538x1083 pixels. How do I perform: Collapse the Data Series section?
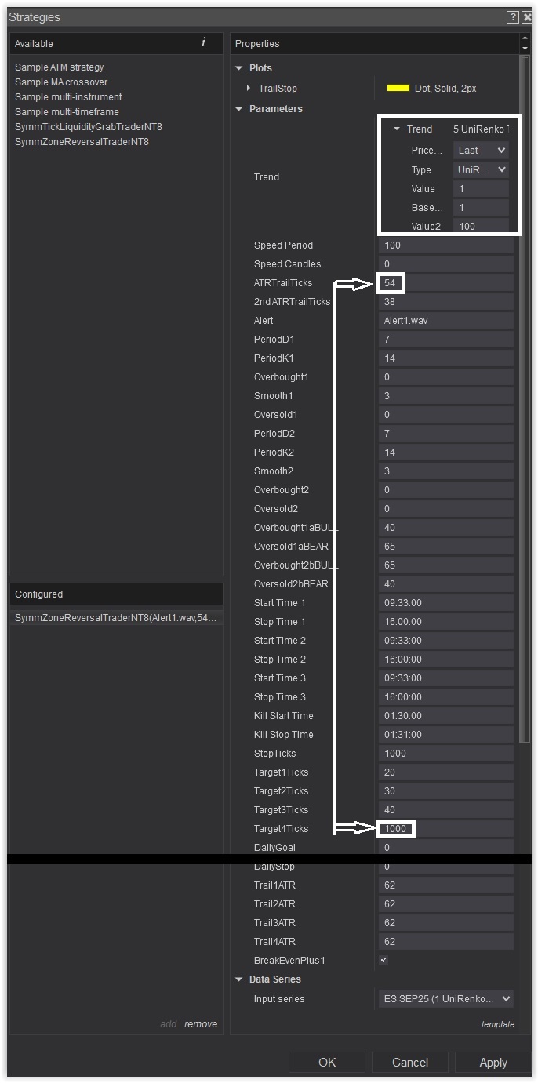[x=239, y=979]
